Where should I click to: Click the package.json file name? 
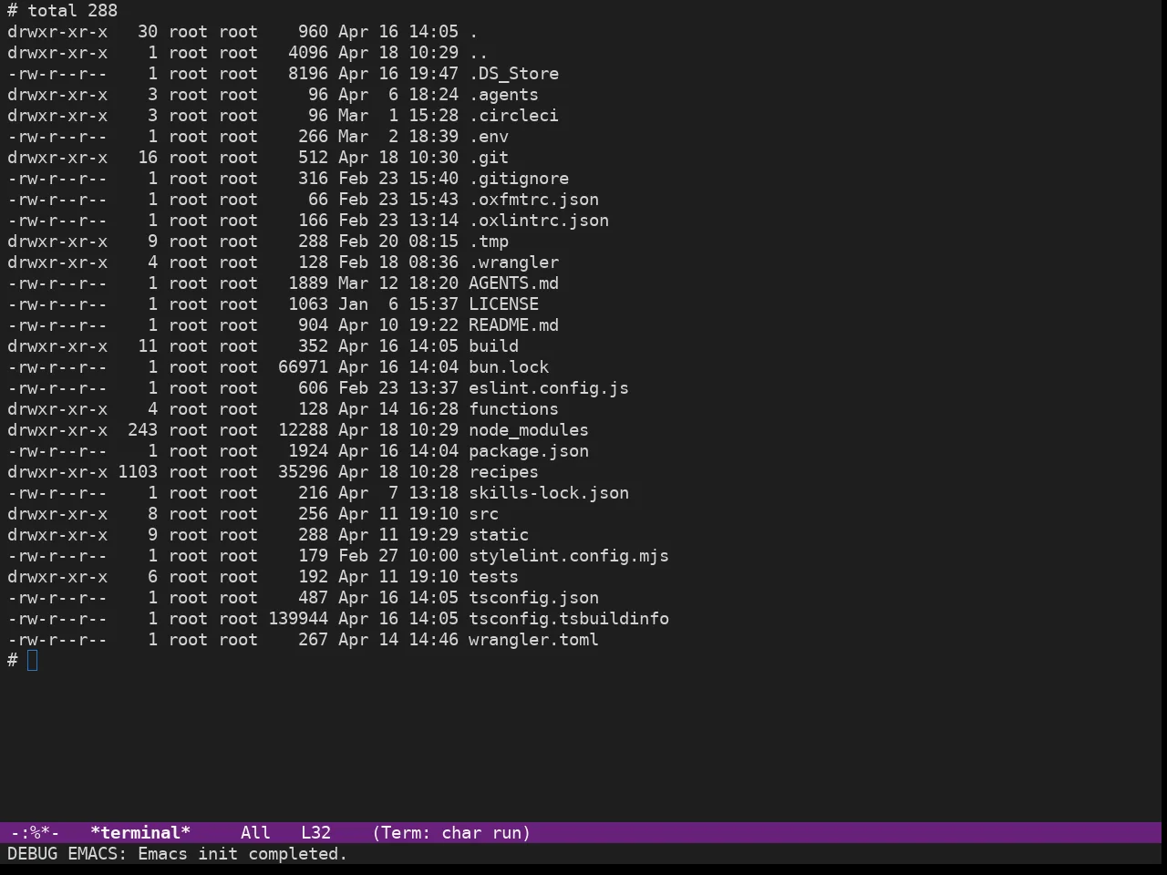coord(529,451)
